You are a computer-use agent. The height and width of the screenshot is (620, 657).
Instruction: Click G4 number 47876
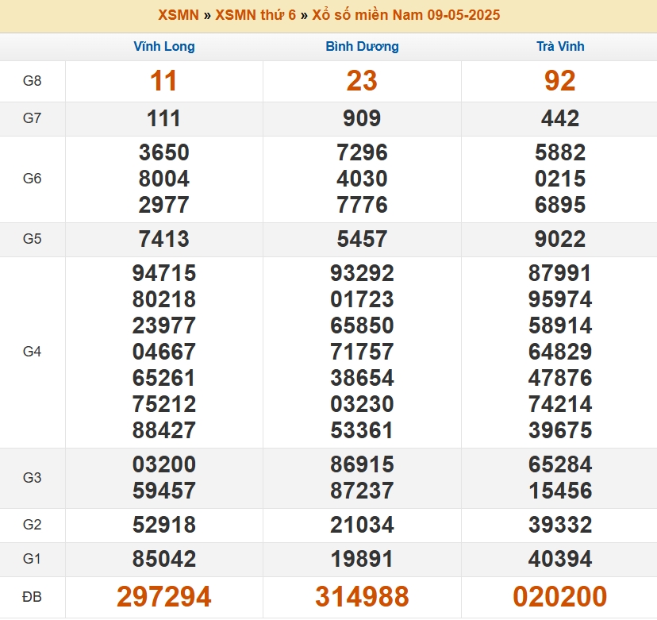[560, 378]
